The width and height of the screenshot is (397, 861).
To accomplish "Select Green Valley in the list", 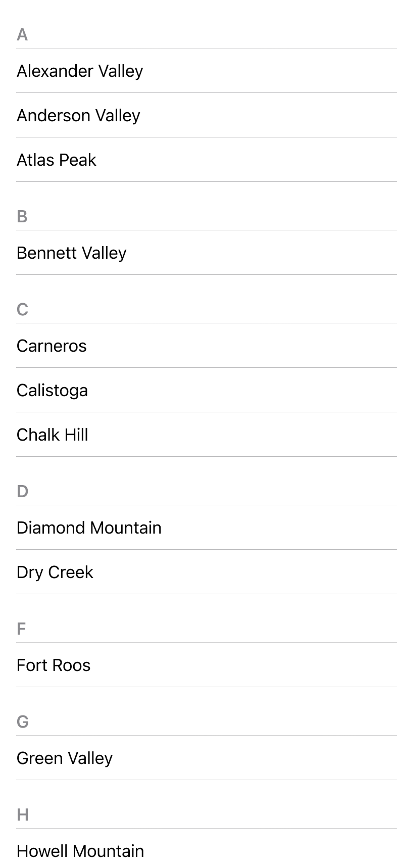I will (x=65, y=758).
